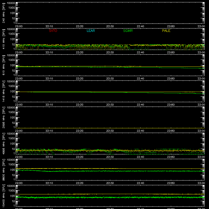
Task: Click the cyan LEAR legend label
Action: 91,31
